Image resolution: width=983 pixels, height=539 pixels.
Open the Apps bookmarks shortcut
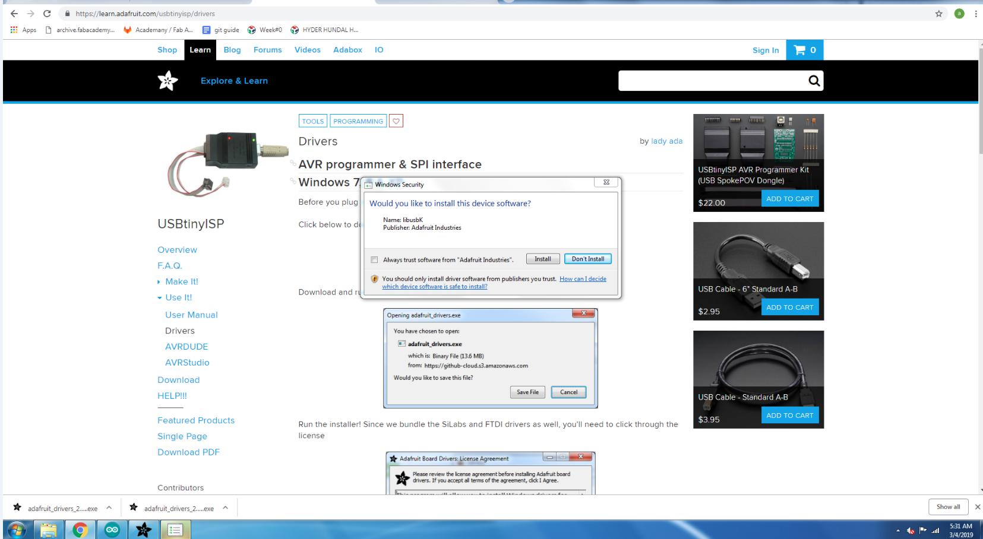tap(23, 30)
